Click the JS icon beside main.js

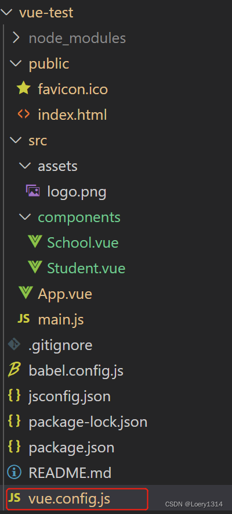[x=24, y=319]
